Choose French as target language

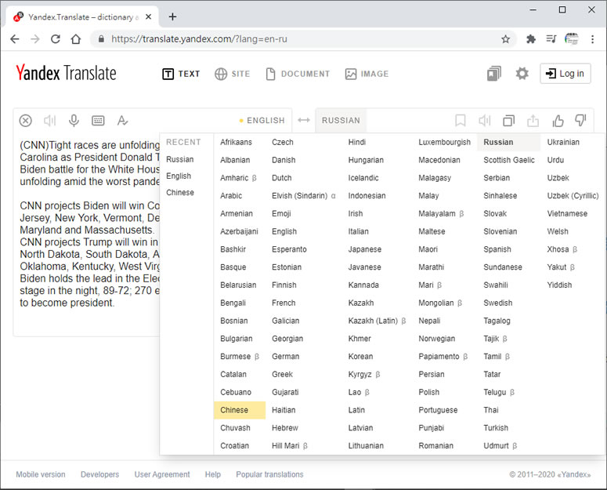284,303
